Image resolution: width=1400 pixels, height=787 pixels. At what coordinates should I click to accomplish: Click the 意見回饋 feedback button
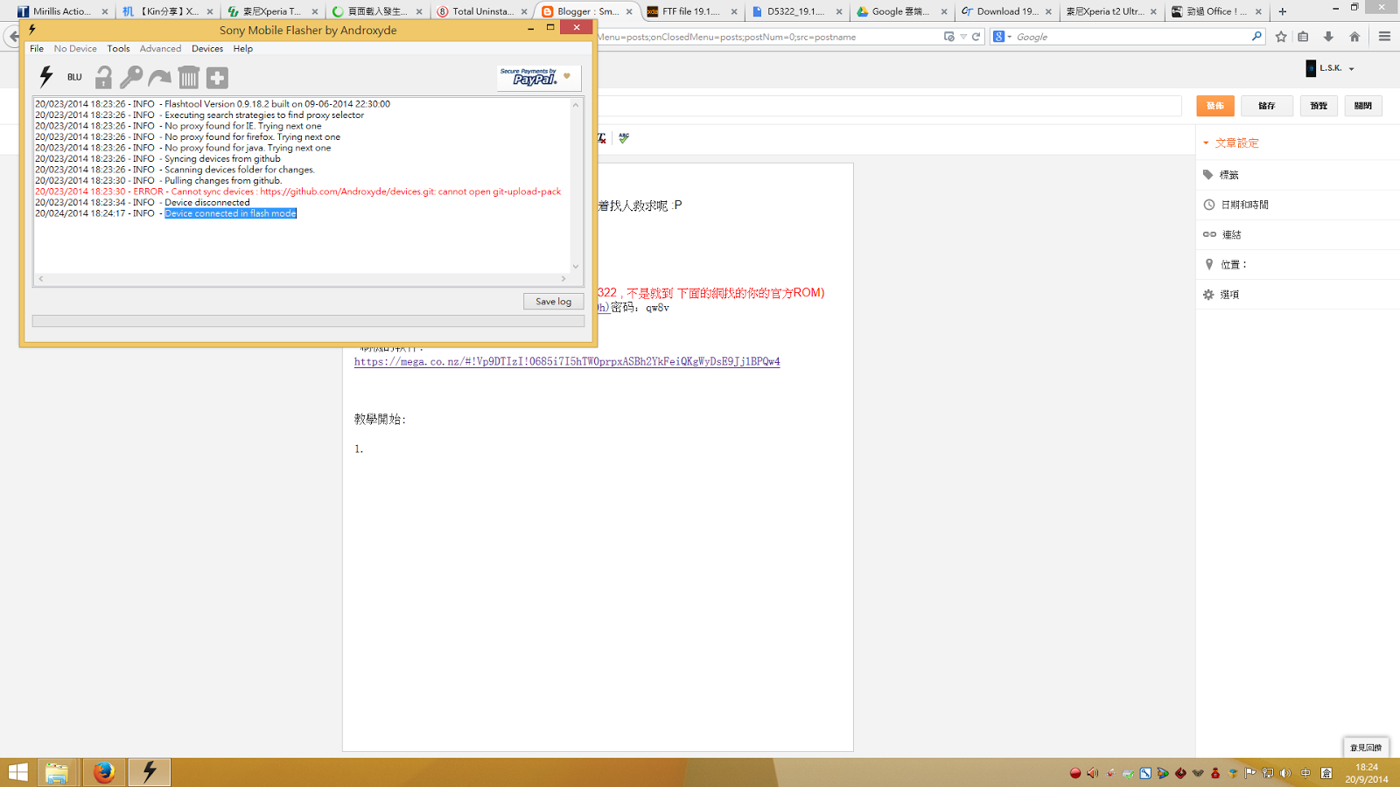coord(1366,748)
